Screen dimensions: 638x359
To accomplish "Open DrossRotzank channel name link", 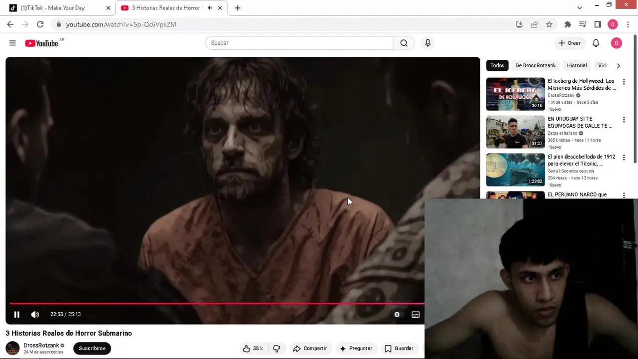I will tap(41, 345).
